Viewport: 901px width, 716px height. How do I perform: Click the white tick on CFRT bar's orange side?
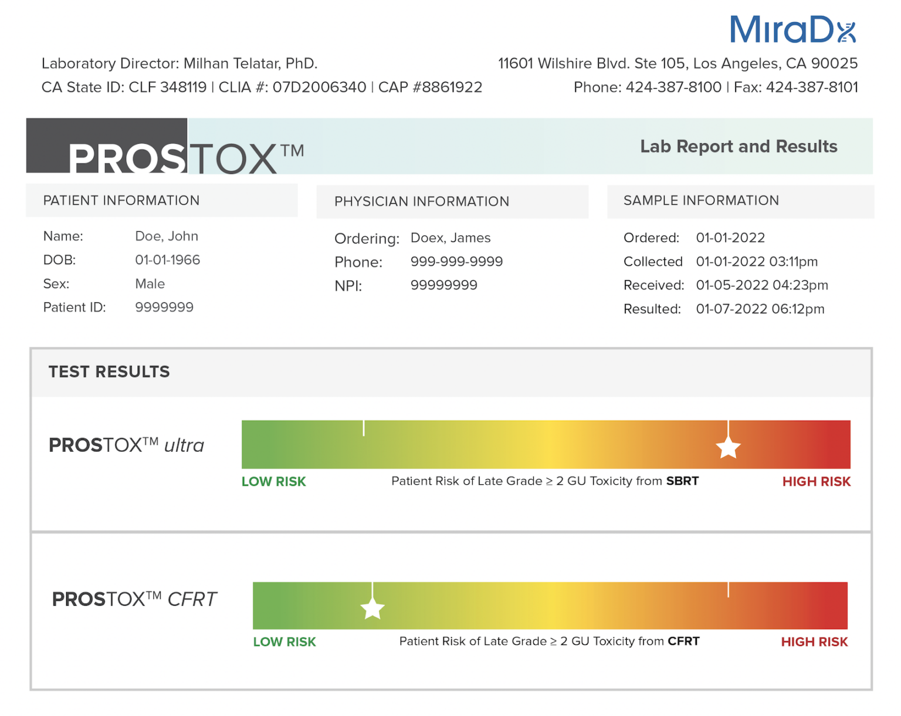click(728, 590)
